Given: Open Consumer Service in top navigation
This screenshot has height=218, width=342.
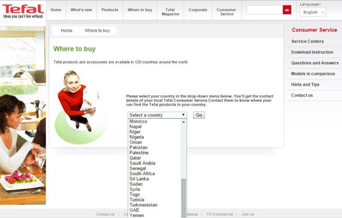Looking at the screenshot, I should pos(227,12).
